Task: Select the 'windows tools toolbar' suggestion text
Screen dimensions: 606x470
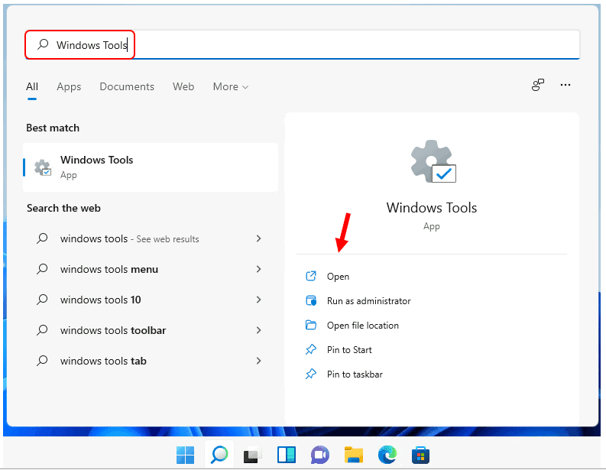Action: (113, 330)
